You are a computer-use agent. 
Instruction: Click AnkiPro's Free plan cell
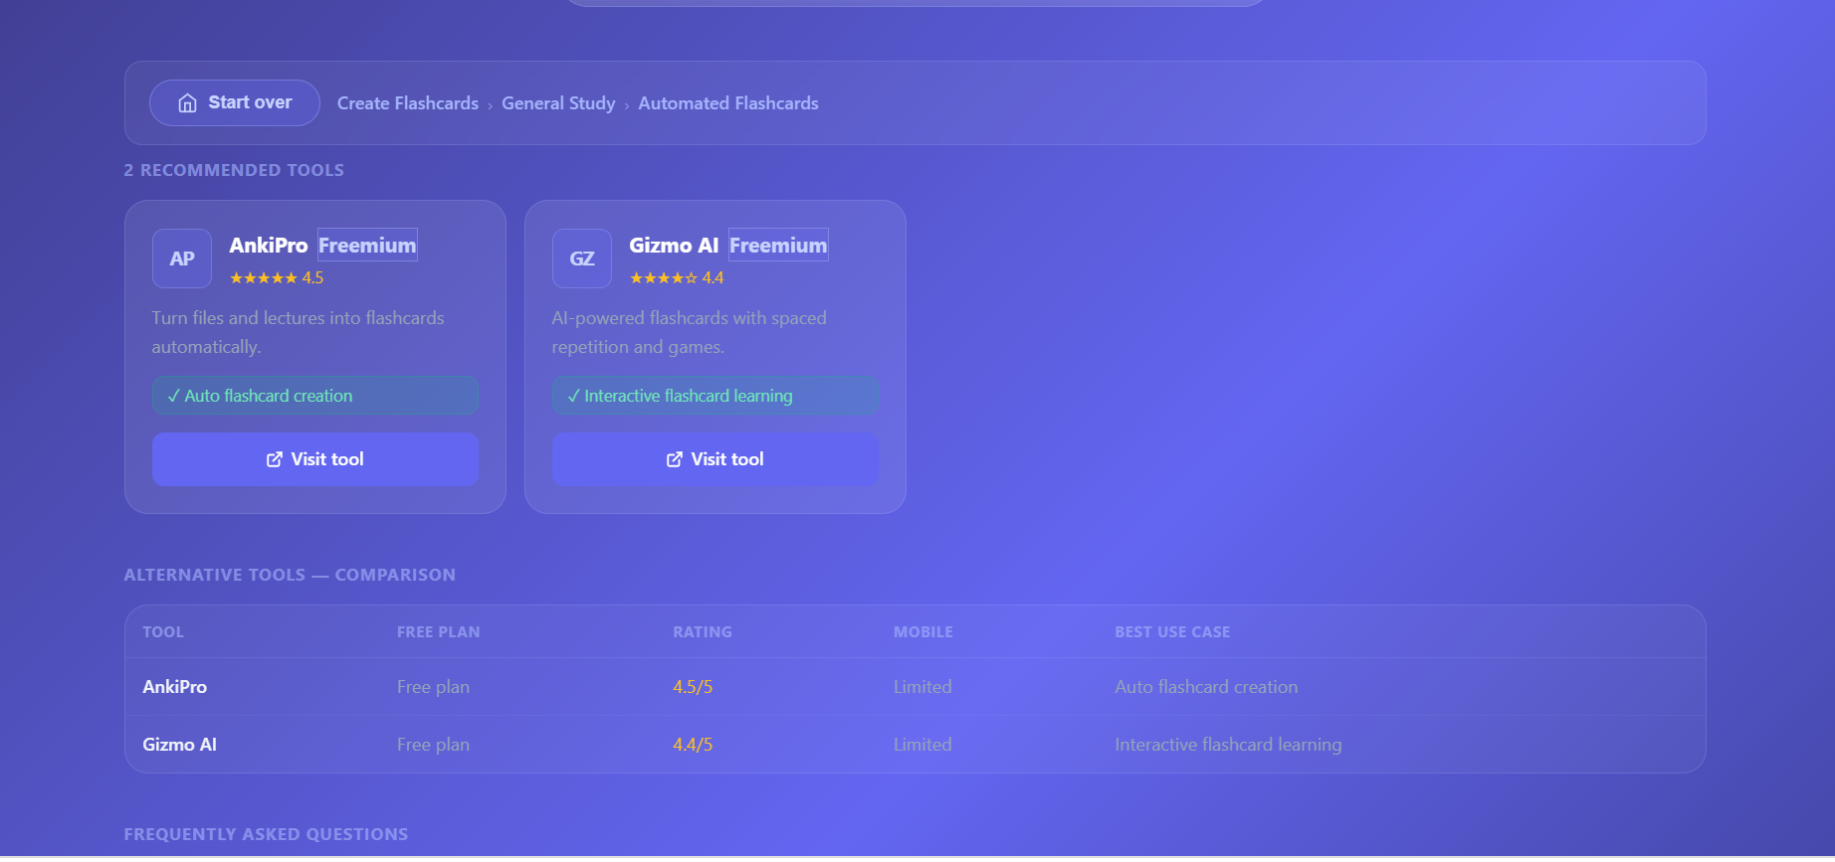[x=433, y=687]
